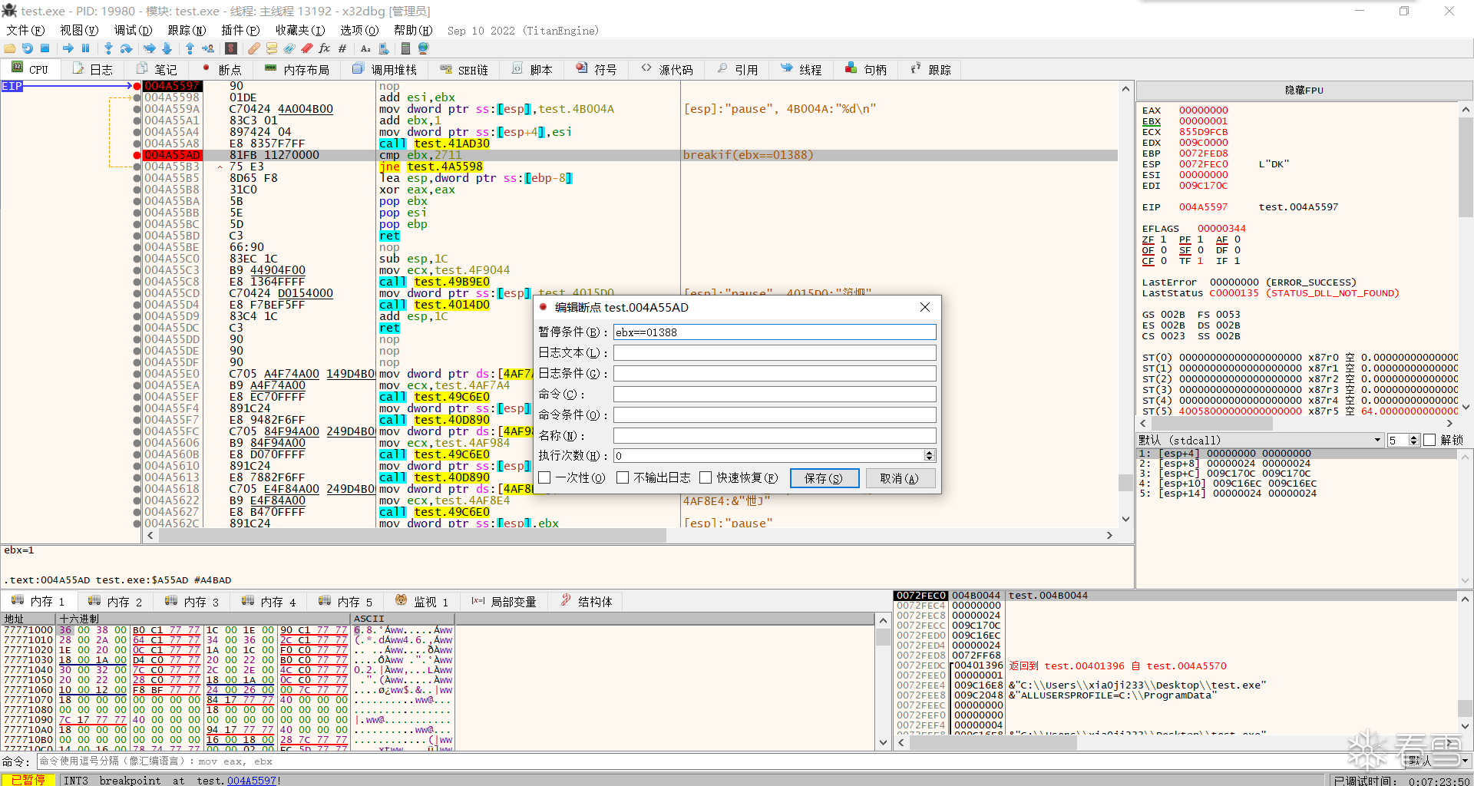
Task: Click the 名称 input field
Action: [x=775, y=435]
